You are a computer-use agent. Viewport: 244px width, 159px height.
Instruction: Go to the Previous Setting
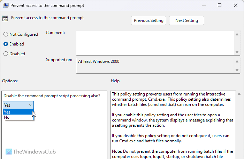[148, 20]
